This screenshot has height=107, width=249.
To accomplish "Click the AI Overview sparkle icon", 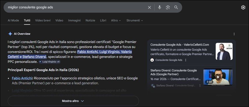I will [10, 34].
